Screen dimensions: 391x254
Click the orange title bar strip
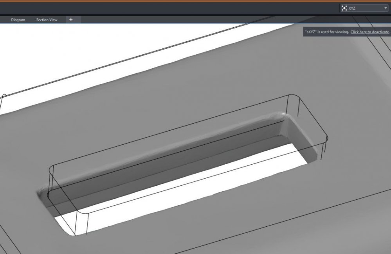196,1
